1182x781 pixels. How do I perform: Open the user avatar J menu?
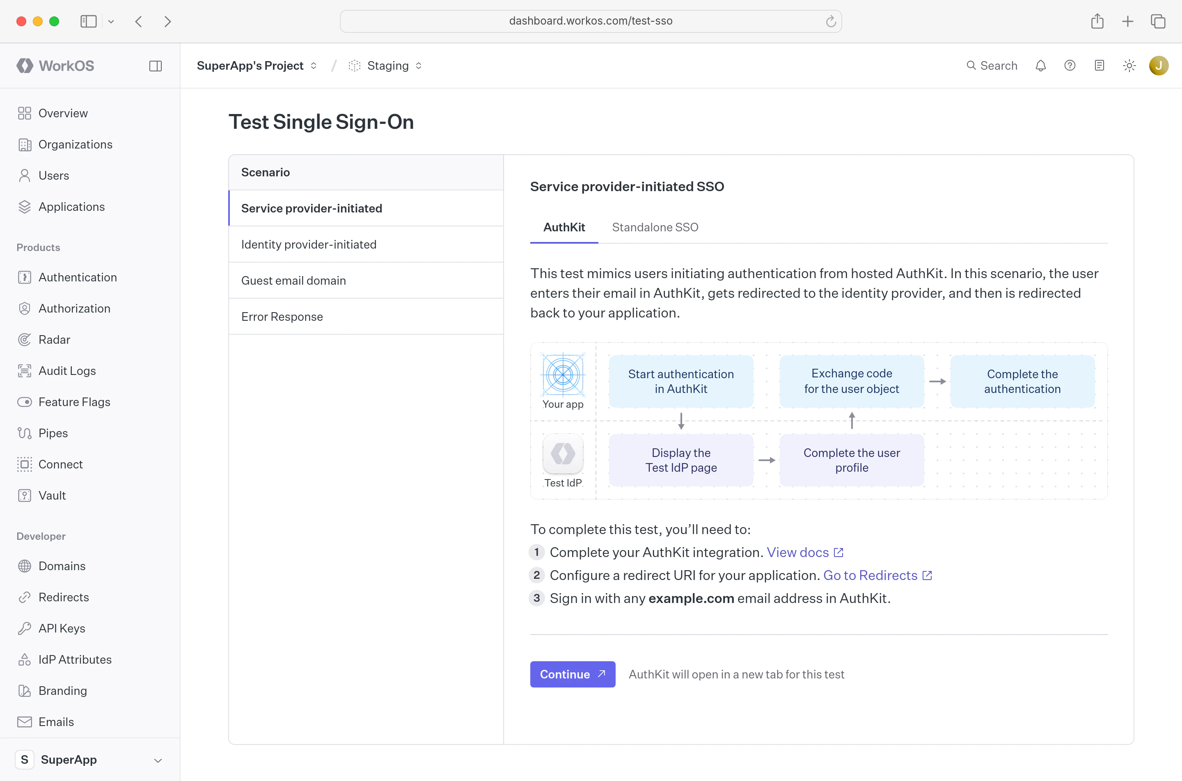click(1159, 66)
